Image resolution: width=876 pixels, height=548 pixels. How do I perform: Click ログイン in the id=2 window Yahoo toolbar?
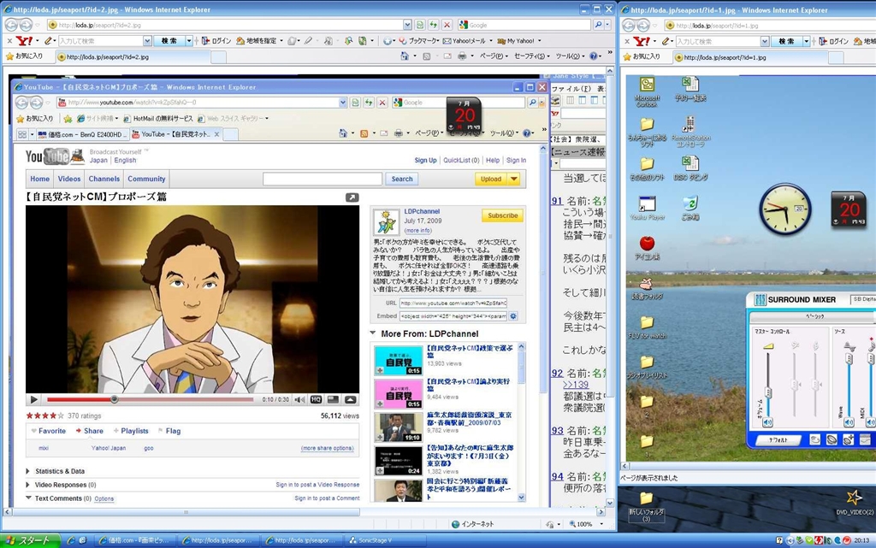[216, 41]
